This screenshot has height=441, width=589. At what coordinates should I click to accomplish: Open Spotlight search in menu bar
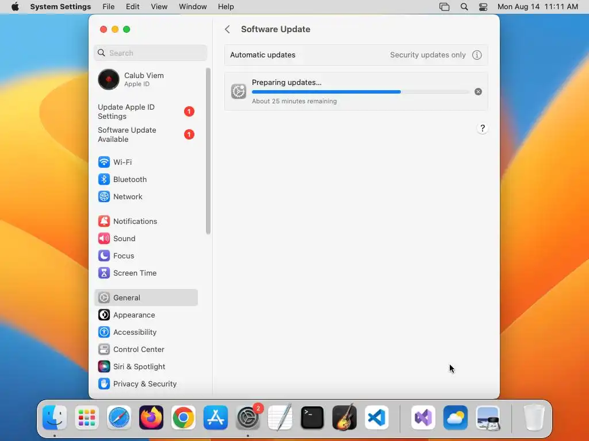pos(464,7)
